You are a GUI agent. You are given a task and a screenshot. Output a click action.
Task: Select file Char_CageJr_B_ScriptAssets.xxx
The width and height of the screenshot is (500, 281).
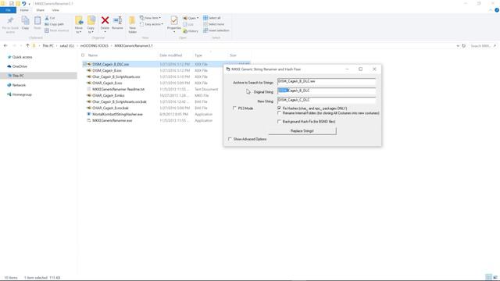116,76
